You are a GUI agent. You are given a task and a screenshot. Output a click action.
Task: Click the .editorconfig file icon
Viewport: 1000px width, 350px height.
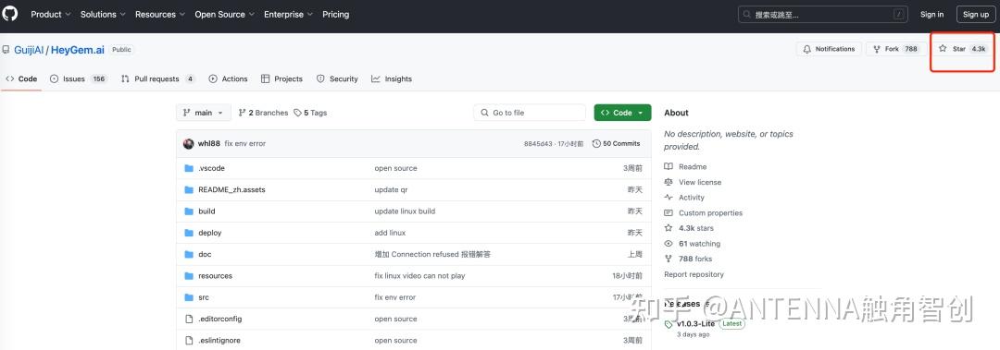click(189, 319)
